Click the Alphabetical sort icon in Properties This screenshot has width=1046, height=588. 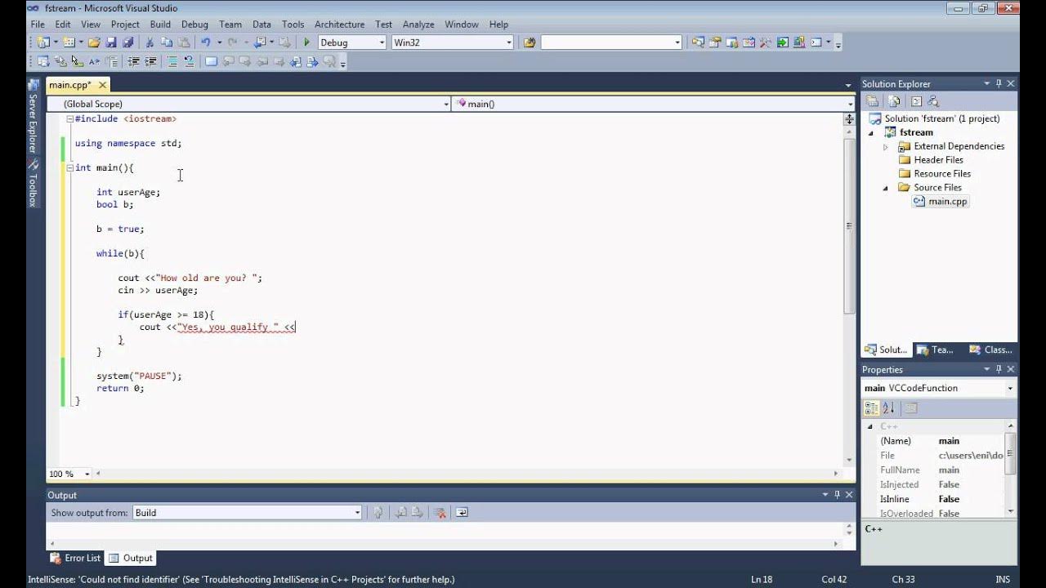click(889, 408)
